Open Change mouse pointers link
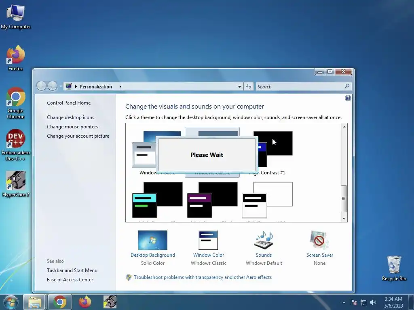Image resolution: width=414 pixels, height=310 pixels. pos(72,126)
